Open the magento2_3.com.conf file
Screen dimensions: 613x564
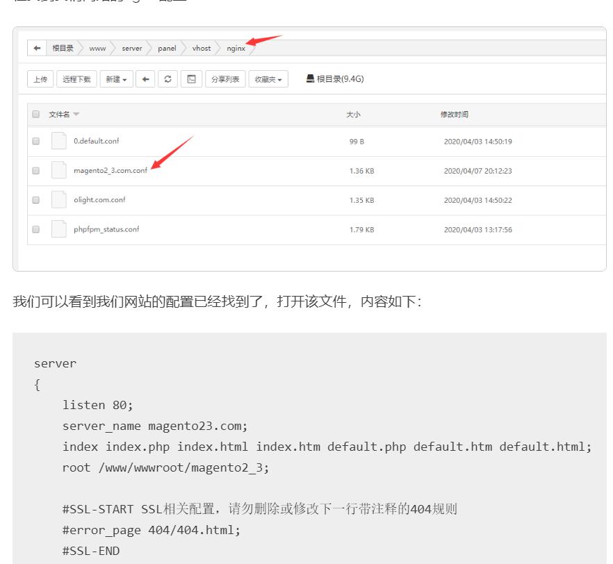pos(110,171)
